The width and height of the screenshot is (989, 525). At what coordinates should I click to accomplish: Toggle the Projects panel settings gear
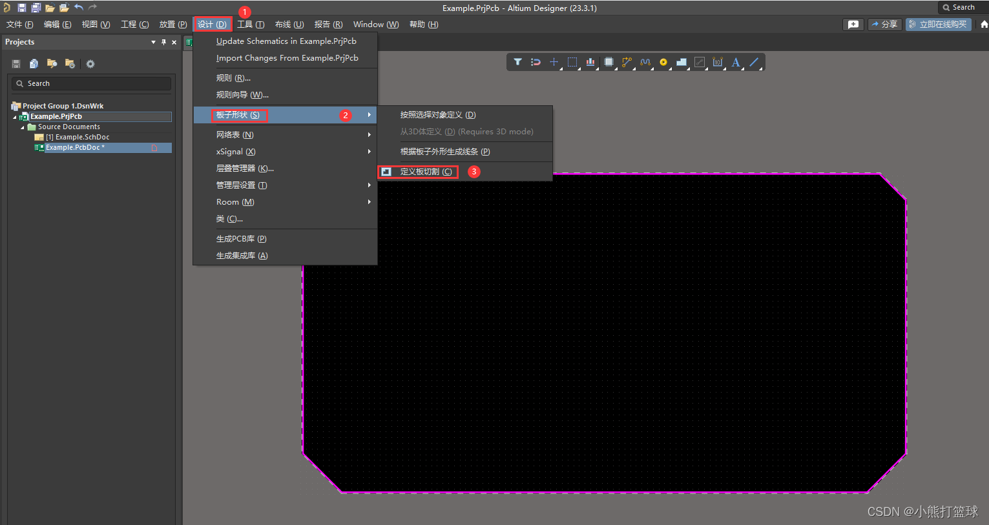tap(90, 63)
